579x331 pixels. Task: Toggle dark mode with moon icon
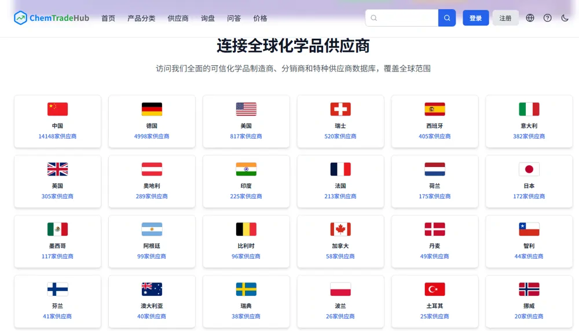point(565,18)
